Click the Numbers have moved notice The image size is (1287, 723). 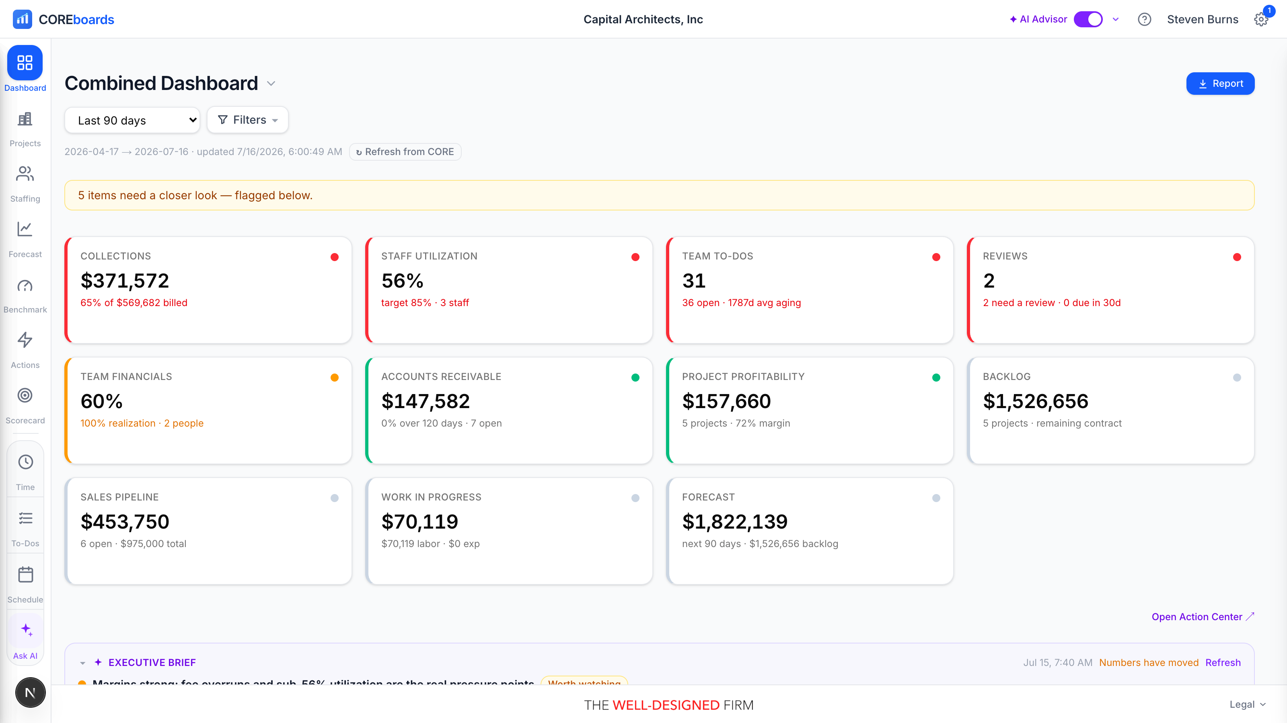[x=1149, y=663]
